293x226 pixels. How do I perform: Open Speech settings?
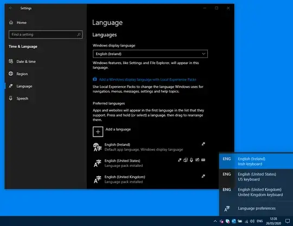pos(18,98)
